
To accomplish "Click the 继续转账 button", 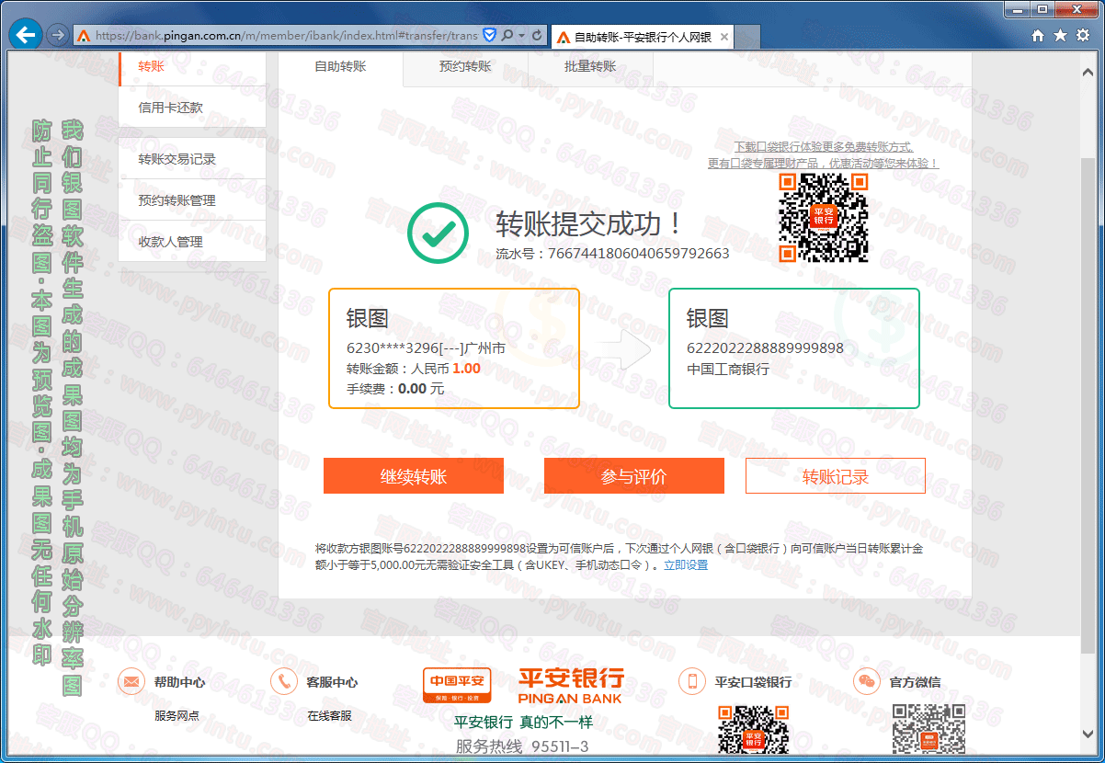I will point(414,476).
